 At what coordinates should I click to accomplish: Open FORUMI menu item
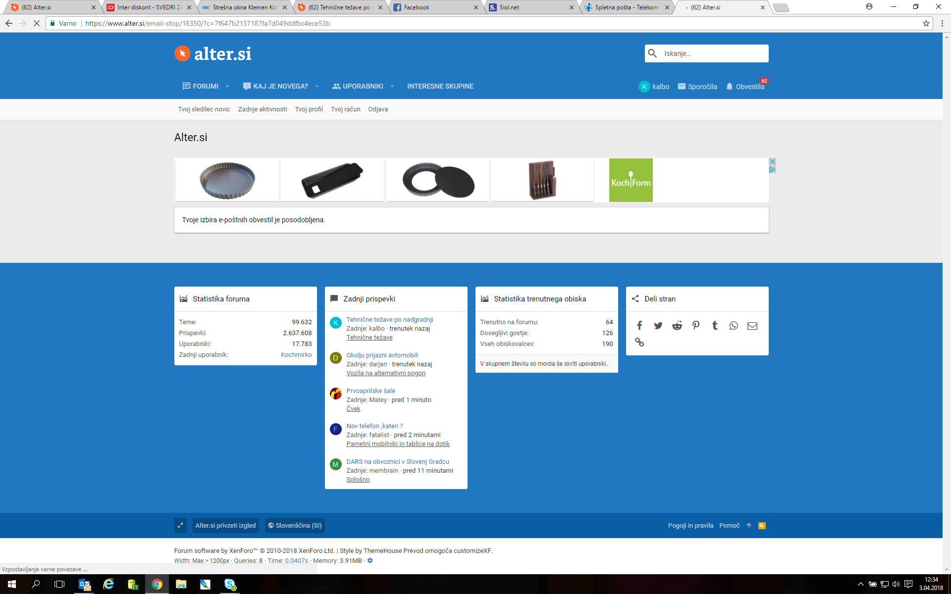(201, 86)
